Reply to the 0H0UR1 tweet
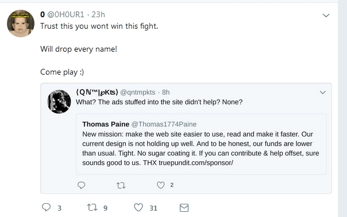 [47, 207]
